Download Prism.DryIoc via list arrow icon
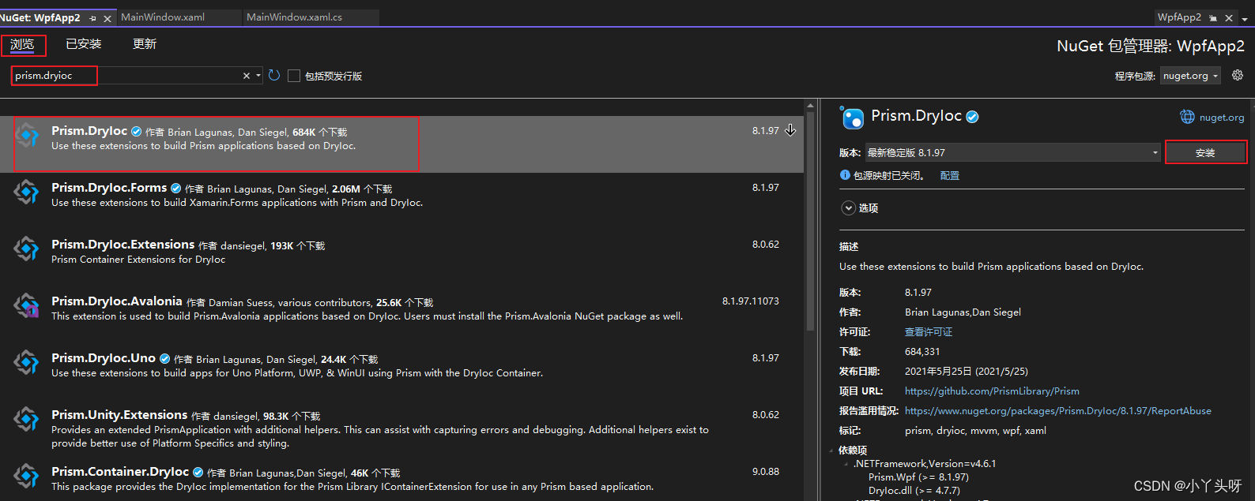The height and width of the screenshot is (501, 1255). [790, 130]
